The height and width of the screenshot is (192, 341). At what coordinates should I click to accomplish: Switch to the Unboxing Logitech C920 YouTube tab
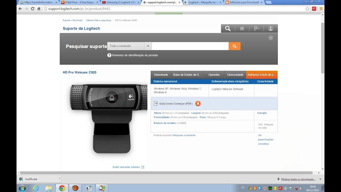coord(121,2)
